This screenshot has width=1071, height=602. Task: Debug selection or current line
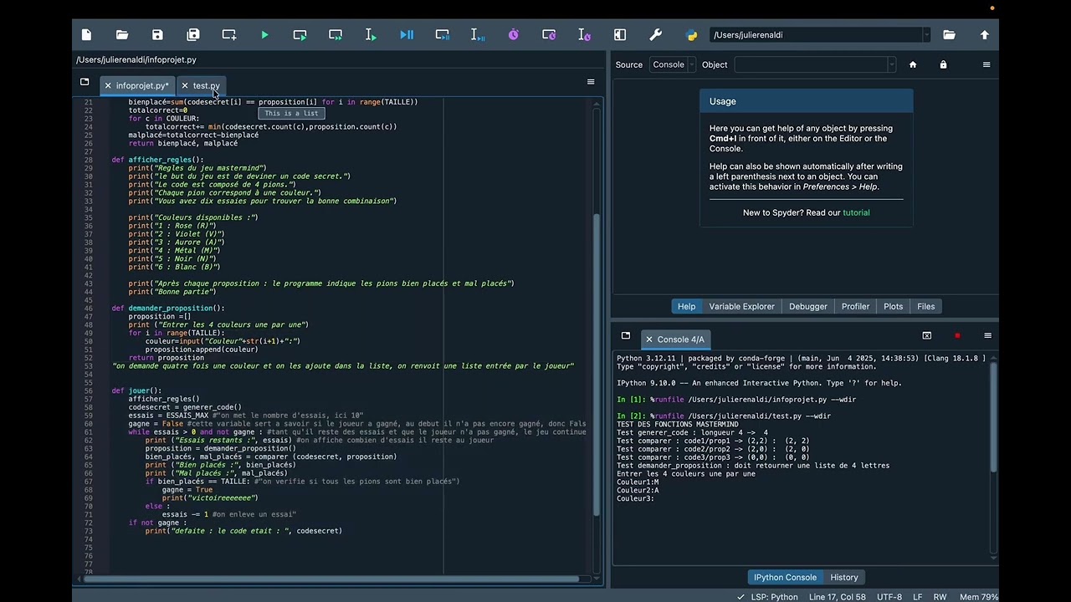(478, 34)
